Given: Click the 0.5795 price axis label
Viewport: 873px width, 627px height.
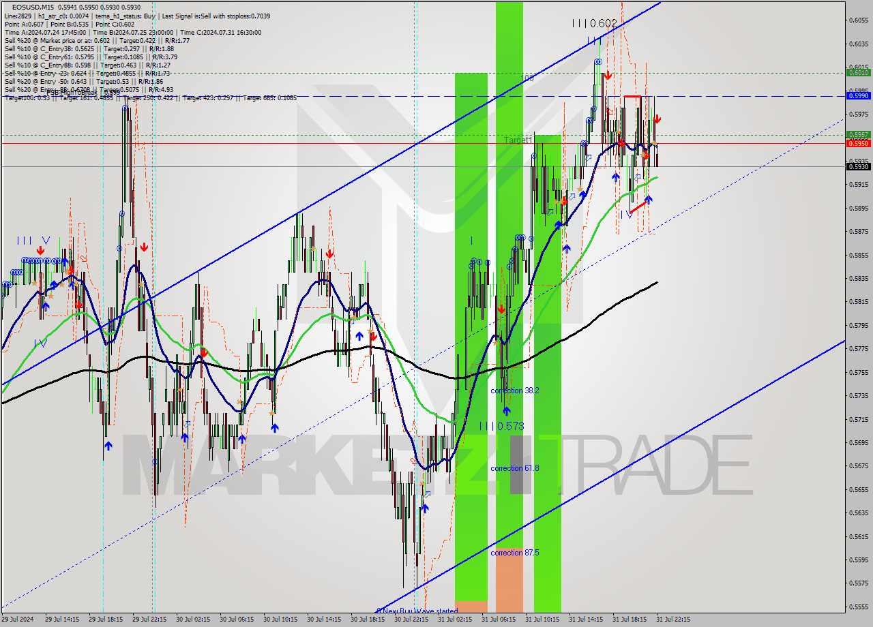Looking at the screenshot, I should pos(858,325).
